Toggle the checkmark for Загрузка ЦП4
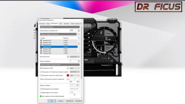This screenshot has width=185, height=104. [x=41, y=44]
